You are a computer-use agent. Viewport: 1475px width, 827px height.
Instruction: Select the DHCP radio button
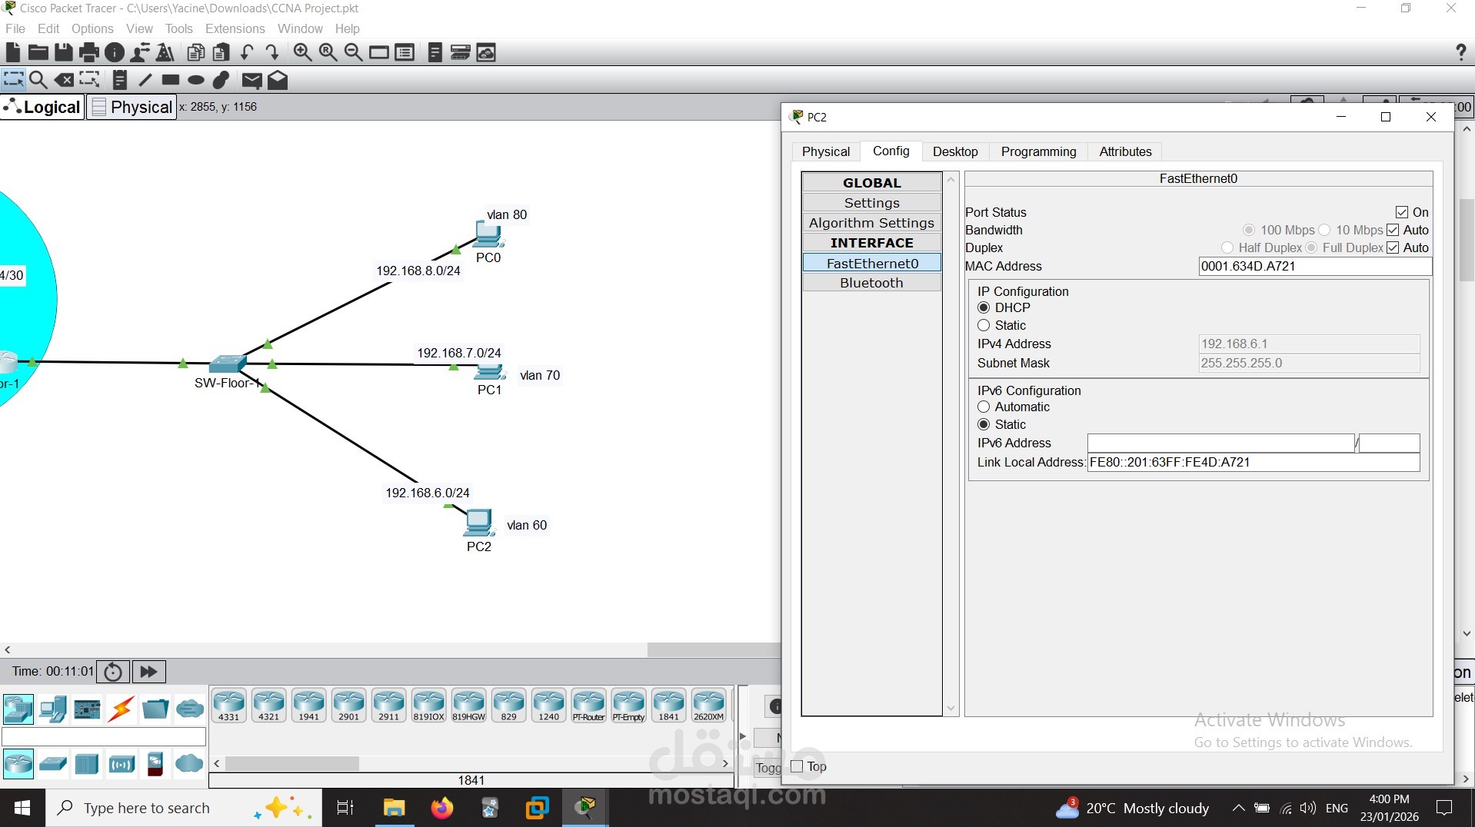984,307
